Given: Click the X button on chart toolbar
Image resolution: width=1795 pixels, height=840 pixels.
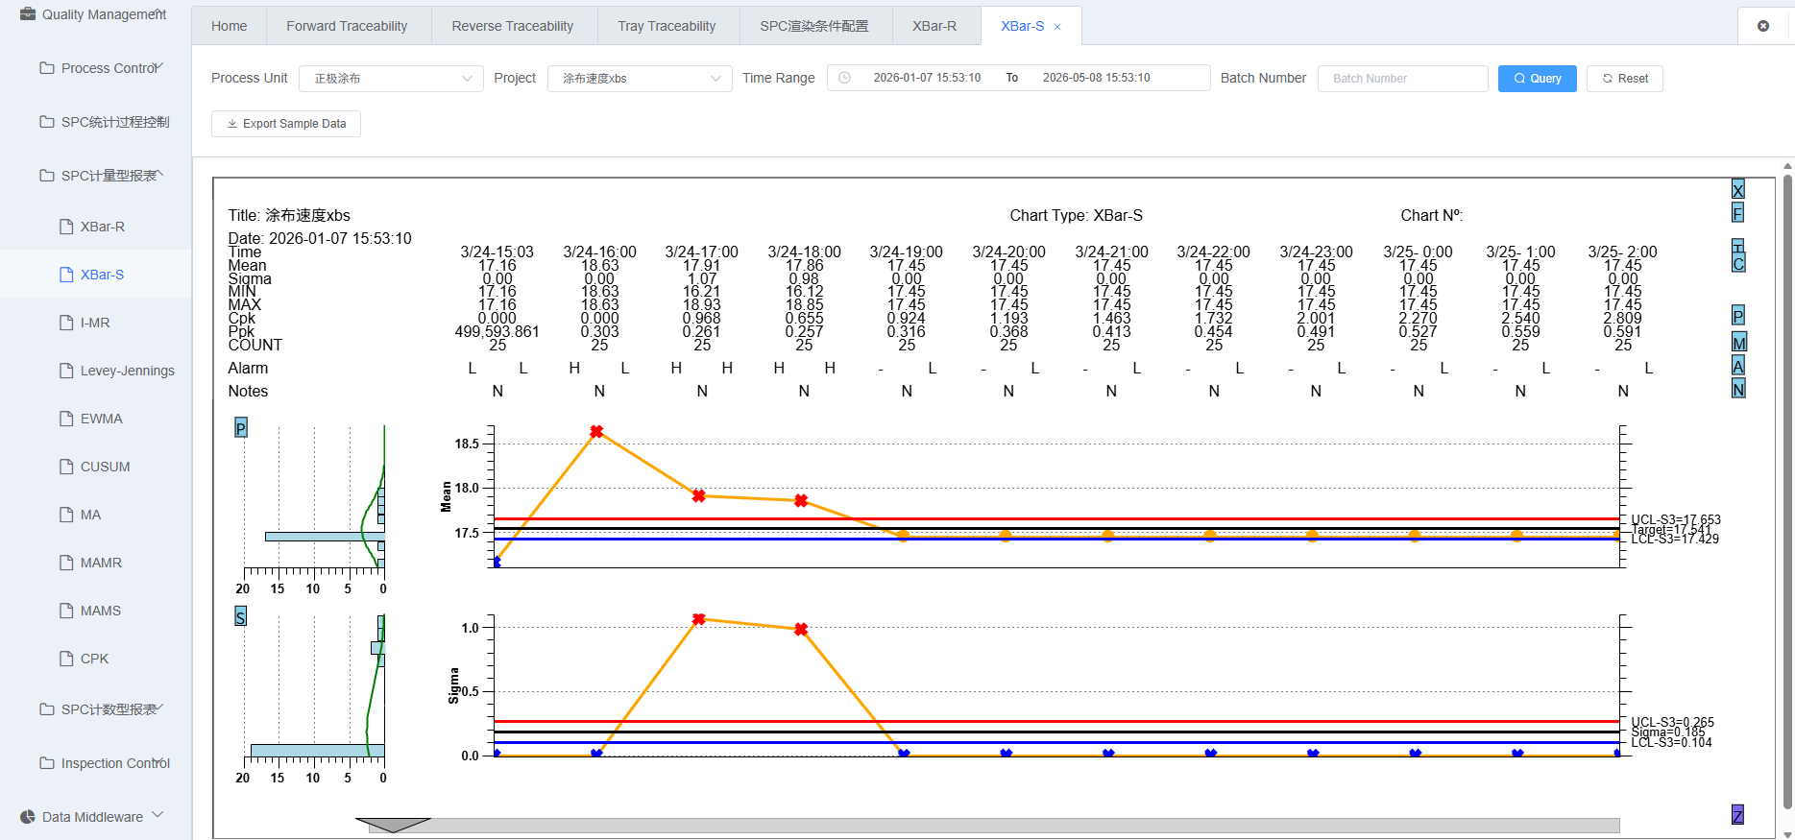Looking at the screenshot, I should (x=1737, y=189).
